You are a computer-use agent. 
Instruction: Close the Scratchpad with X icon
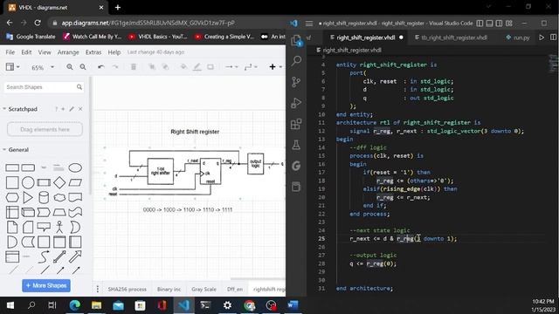(x=80, y=109)
